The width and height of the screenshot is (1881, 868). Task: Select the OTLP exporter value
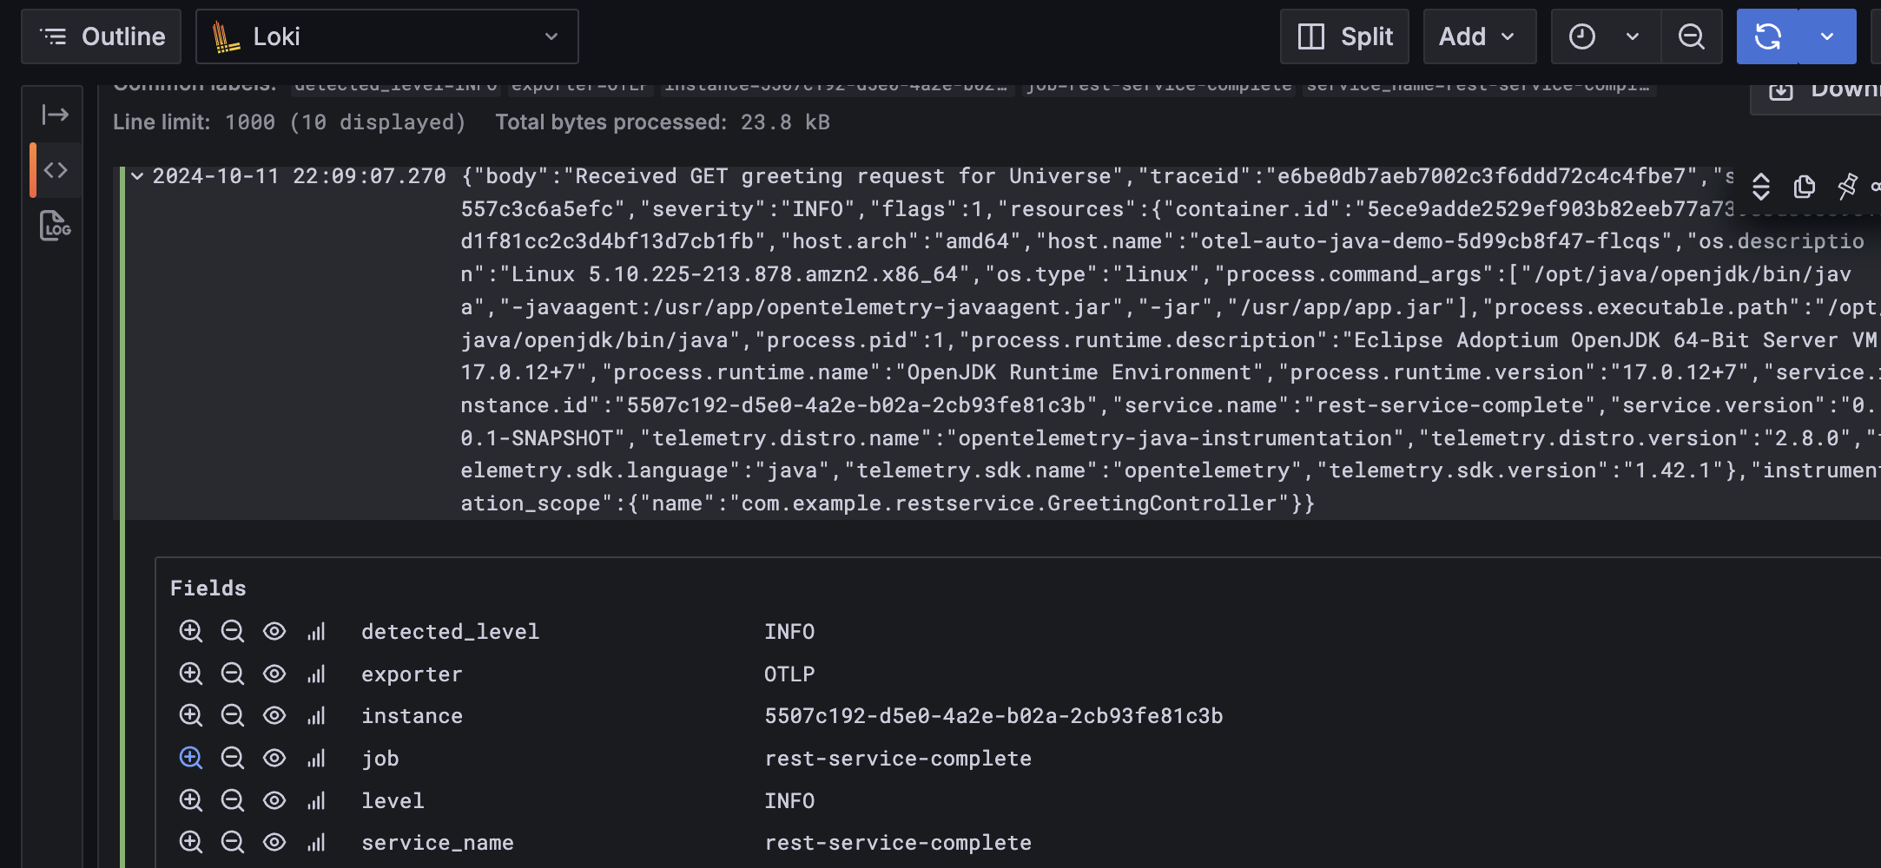tap(789, 674)
